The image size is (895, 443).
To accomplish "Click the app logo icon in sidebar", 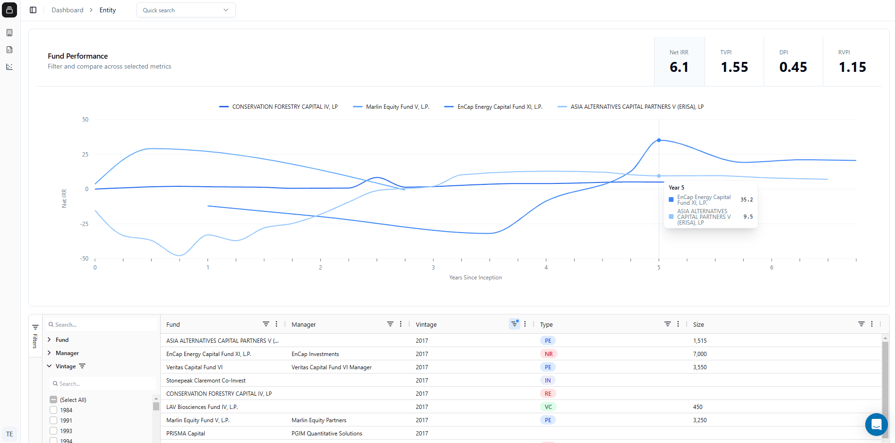I will [9, 10].
